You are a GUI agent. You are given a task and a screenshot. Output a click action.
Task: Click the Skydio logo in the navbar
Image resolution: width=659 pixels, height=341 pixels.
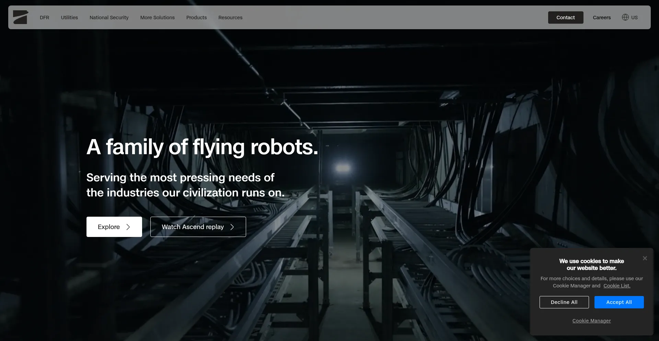coord(21,17)
